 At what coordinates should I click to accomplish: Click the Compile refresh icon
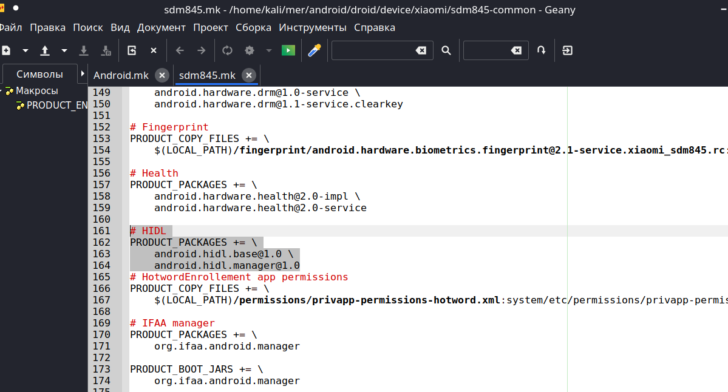coord(227,50)
